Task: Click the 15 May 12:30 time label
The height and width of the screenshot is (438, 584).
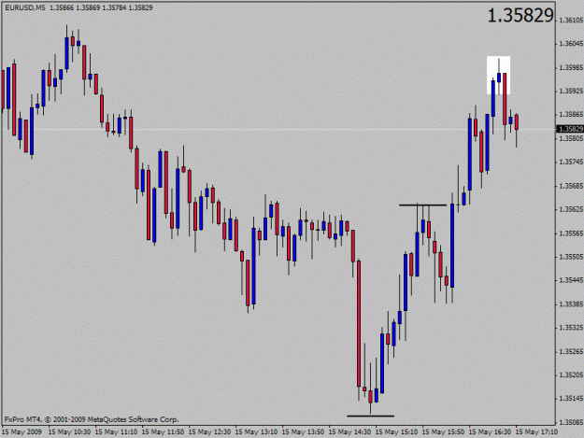Action: coord(209,432)
